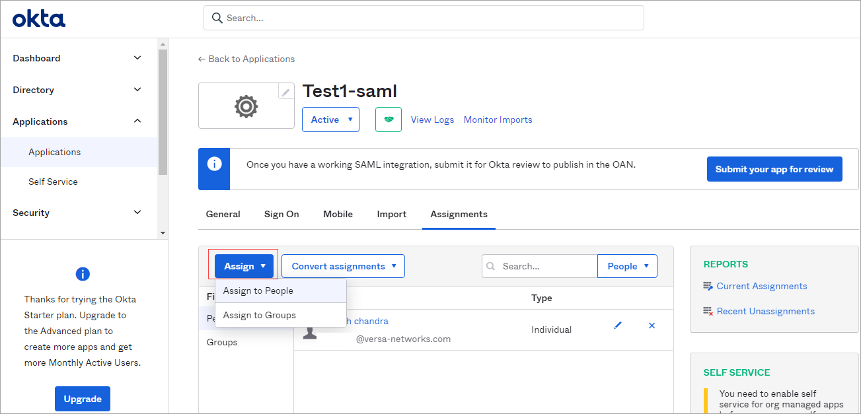Click the green handshake icon beside Active
861x414 pixels.
(x=388, y=120)
